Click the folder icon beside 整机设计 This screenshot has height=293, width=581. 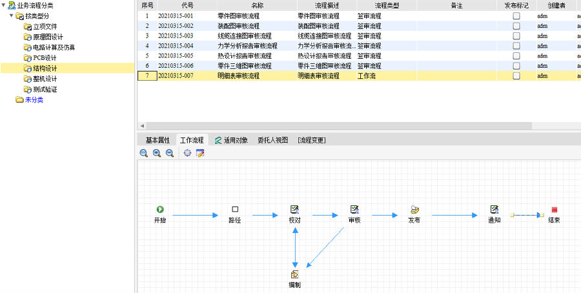coord(27,79)
